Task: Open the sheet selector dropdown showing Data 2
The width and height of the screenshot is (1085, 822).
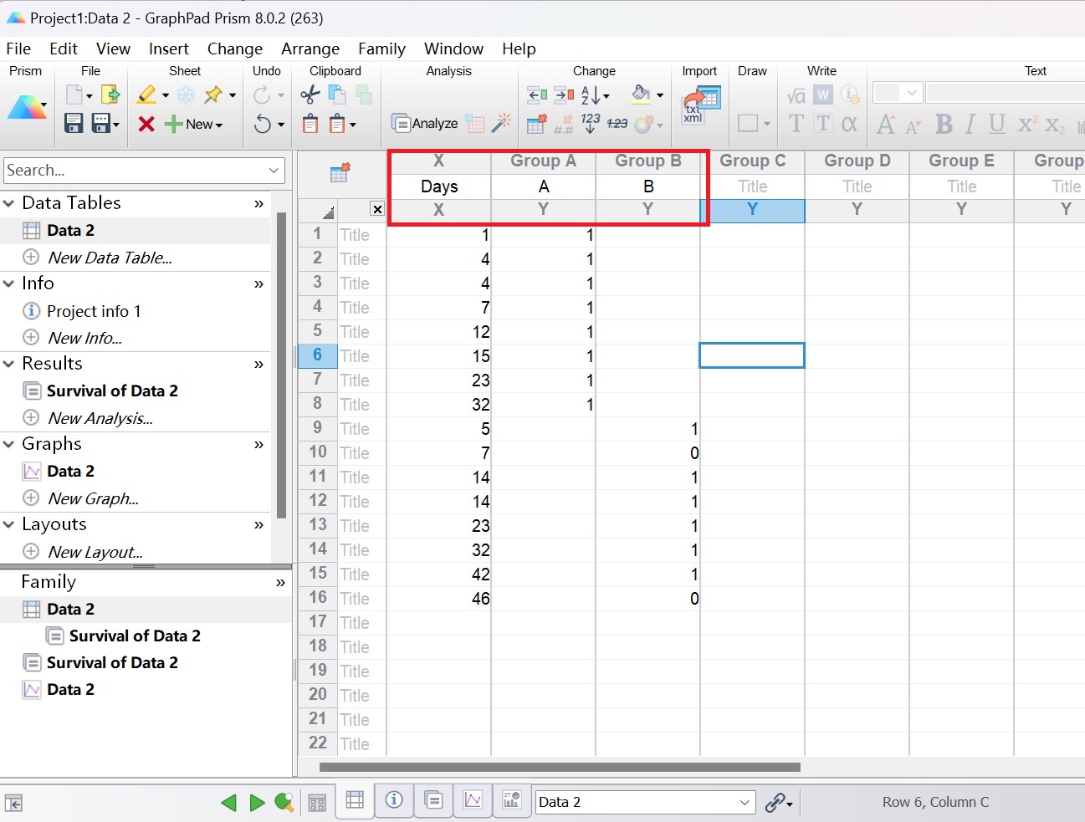Action: coord(645,802)
